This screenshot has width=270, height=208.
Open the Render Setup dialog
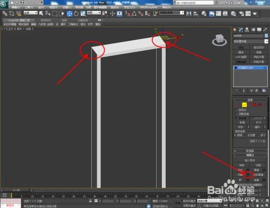[x=241, y=14]
